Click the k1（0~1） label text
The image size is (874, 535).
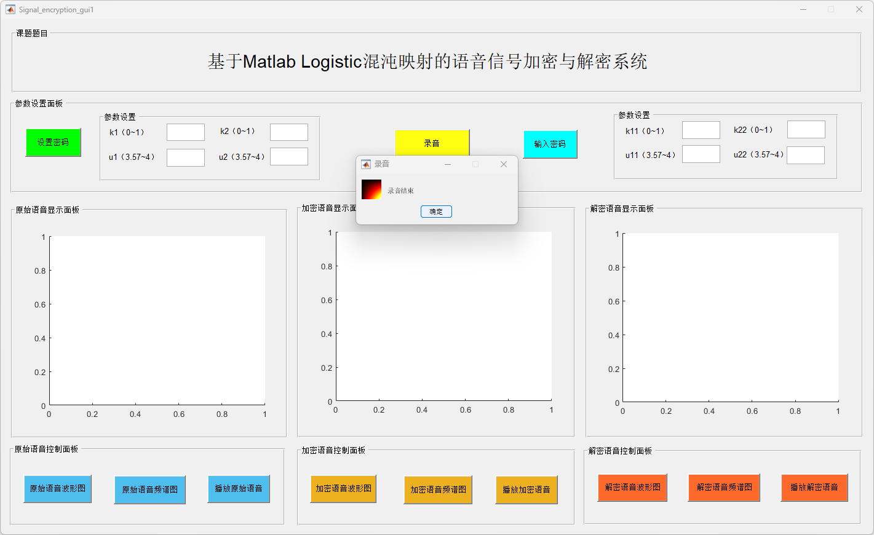pyautogui.click(x=127, y=132)
